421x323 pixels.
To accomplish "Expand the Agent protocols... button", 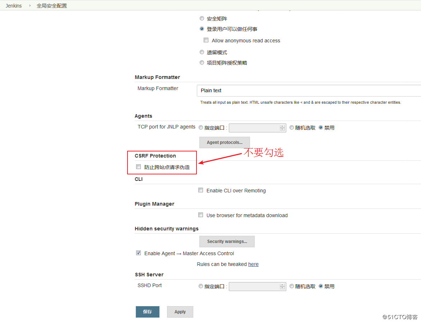I will click(x=225, y=142).
